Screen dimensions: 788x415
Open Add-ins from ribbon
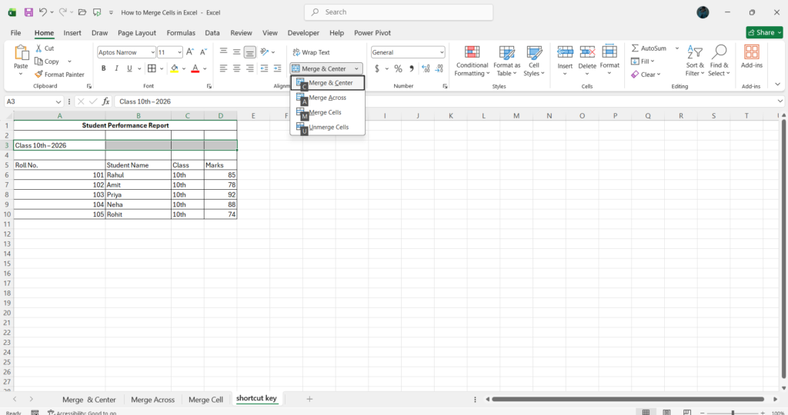[751, 56]
